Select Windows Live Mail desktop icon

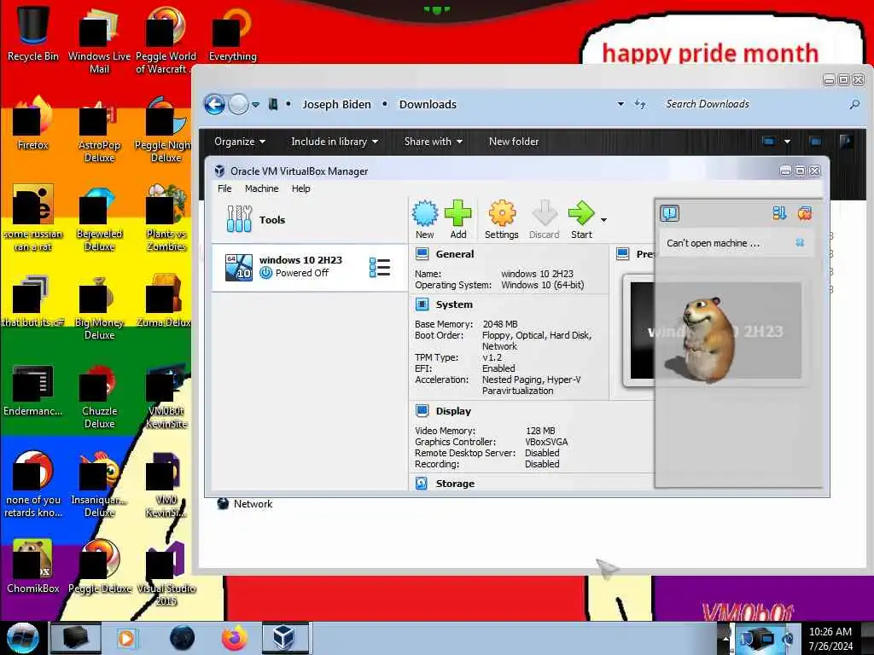click(x=99, y=39)
